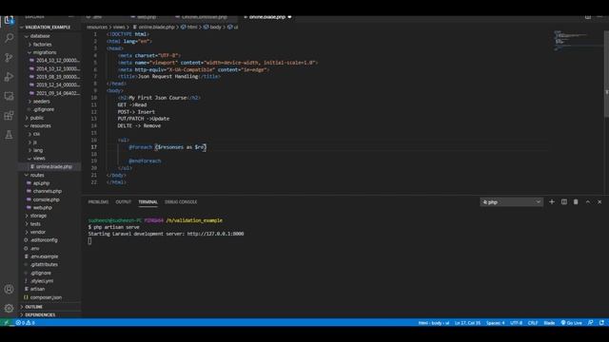Screen dimensions: 609x342
Task: Split the terminal panel
Action: 564,202
